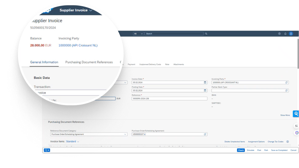The image size is (299, 168).
Task: Click Change Tax Codes
Action: pos(275,142)
